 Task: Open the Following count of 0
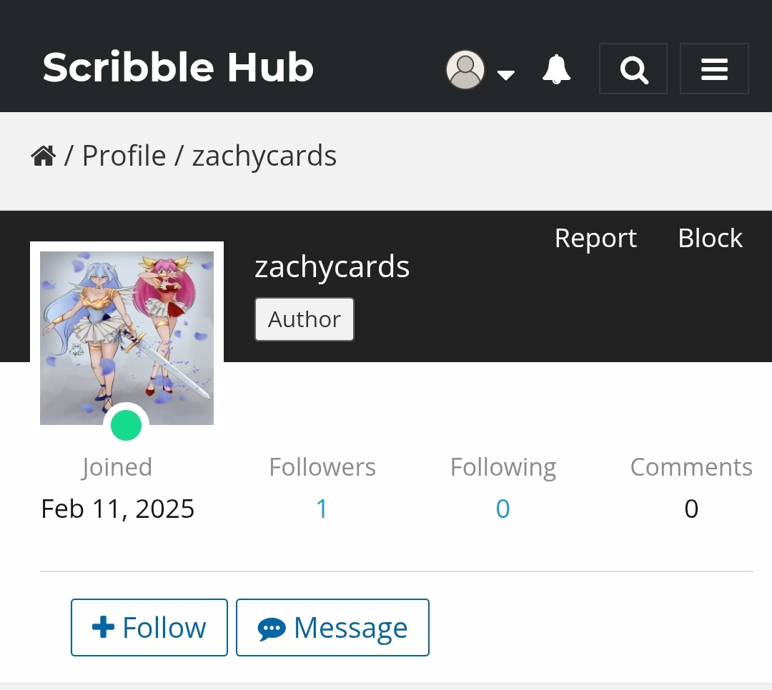pos(503,509)
